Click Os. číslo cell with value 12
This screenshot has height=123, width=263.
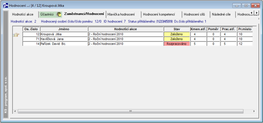(x=31, y=34)
